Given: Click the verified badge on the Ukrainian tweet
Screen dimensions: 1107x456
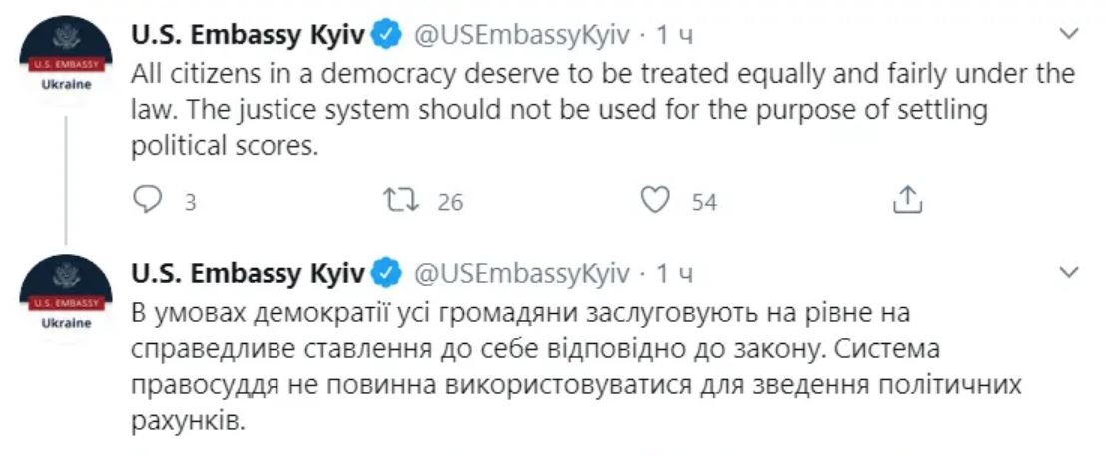Looking at the screenshot, I should (387, 272).
